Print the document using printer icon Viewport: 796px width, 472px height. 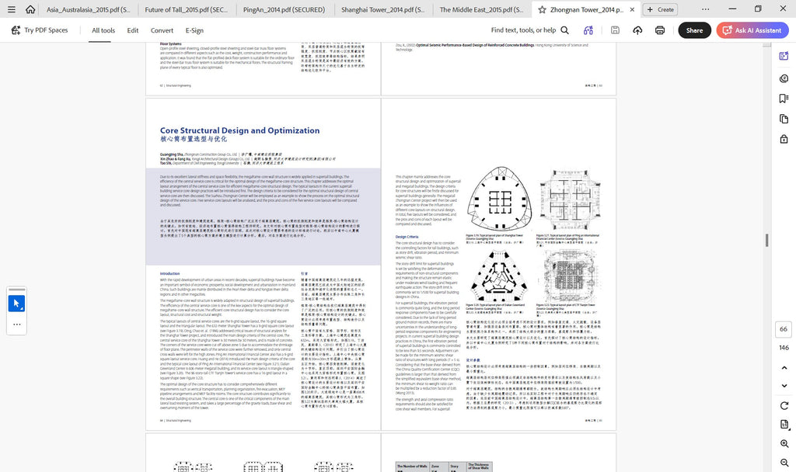point(659,30)
